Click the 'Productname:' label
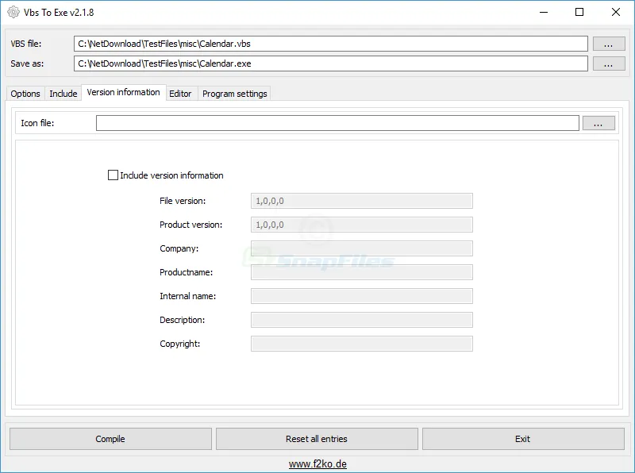Image resolution: width=635 pixels, height=473 pixels. coord(186,272)
